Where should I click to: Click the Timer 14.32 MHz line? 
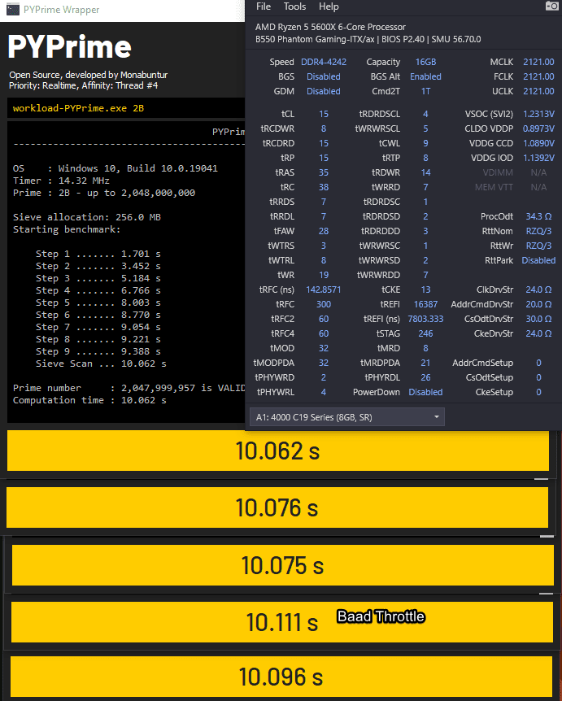point(61,181)
